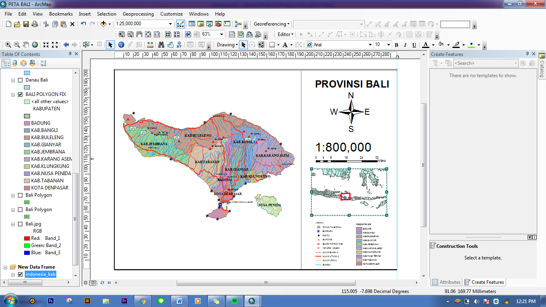Open the Editor Toolbar icon
The width and height of the screenshot is (546, 307).
point(180,24)
